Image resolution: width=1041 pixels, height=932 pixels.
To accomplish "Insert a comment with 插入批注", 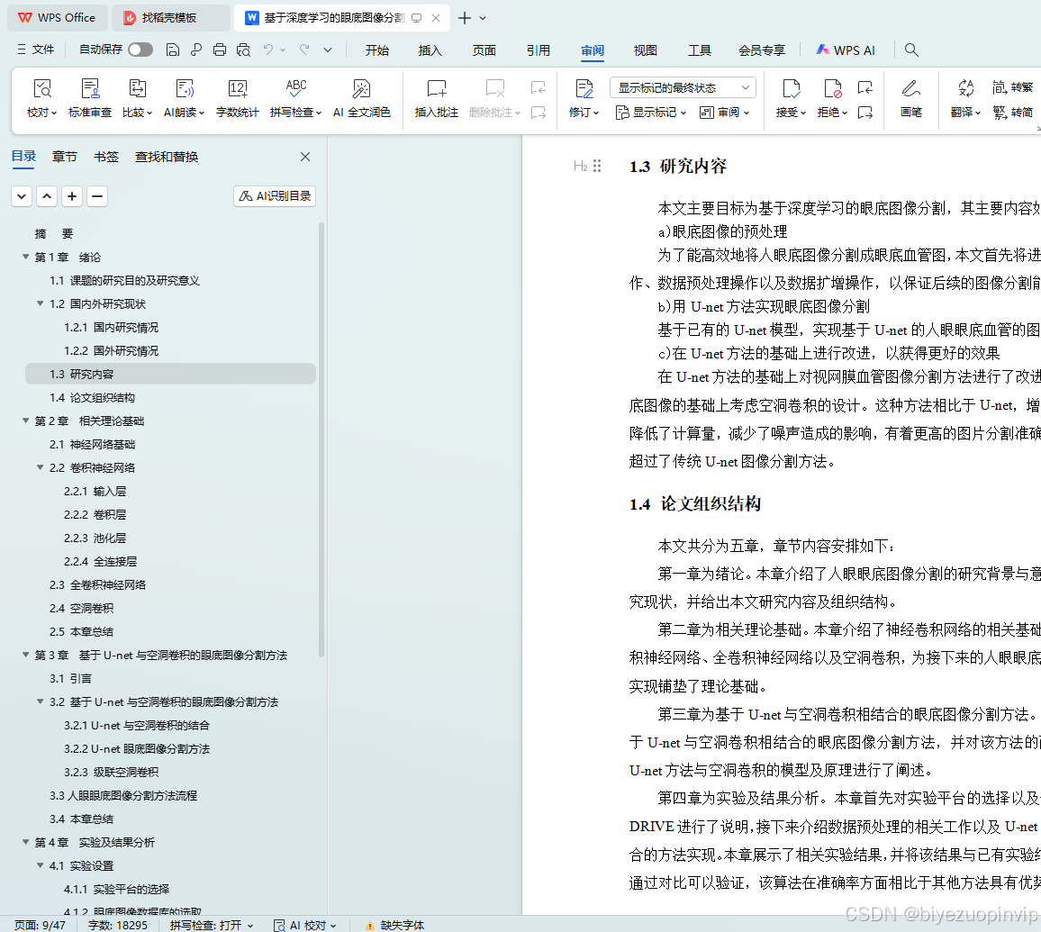I will 436,98.
